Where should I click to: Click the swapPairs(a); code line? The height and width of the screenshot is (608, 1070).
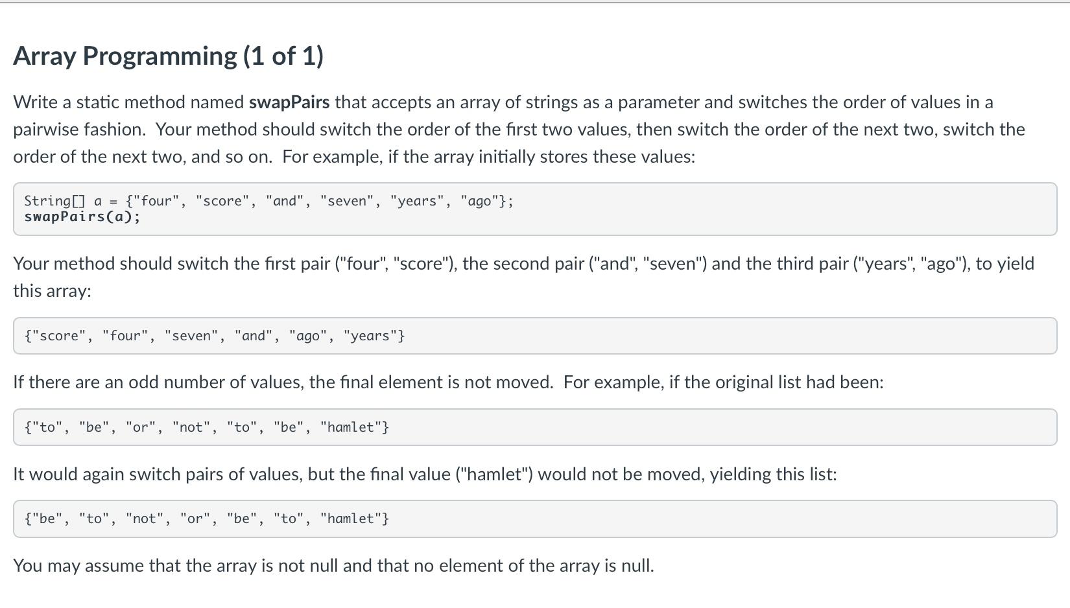[82, 216]
